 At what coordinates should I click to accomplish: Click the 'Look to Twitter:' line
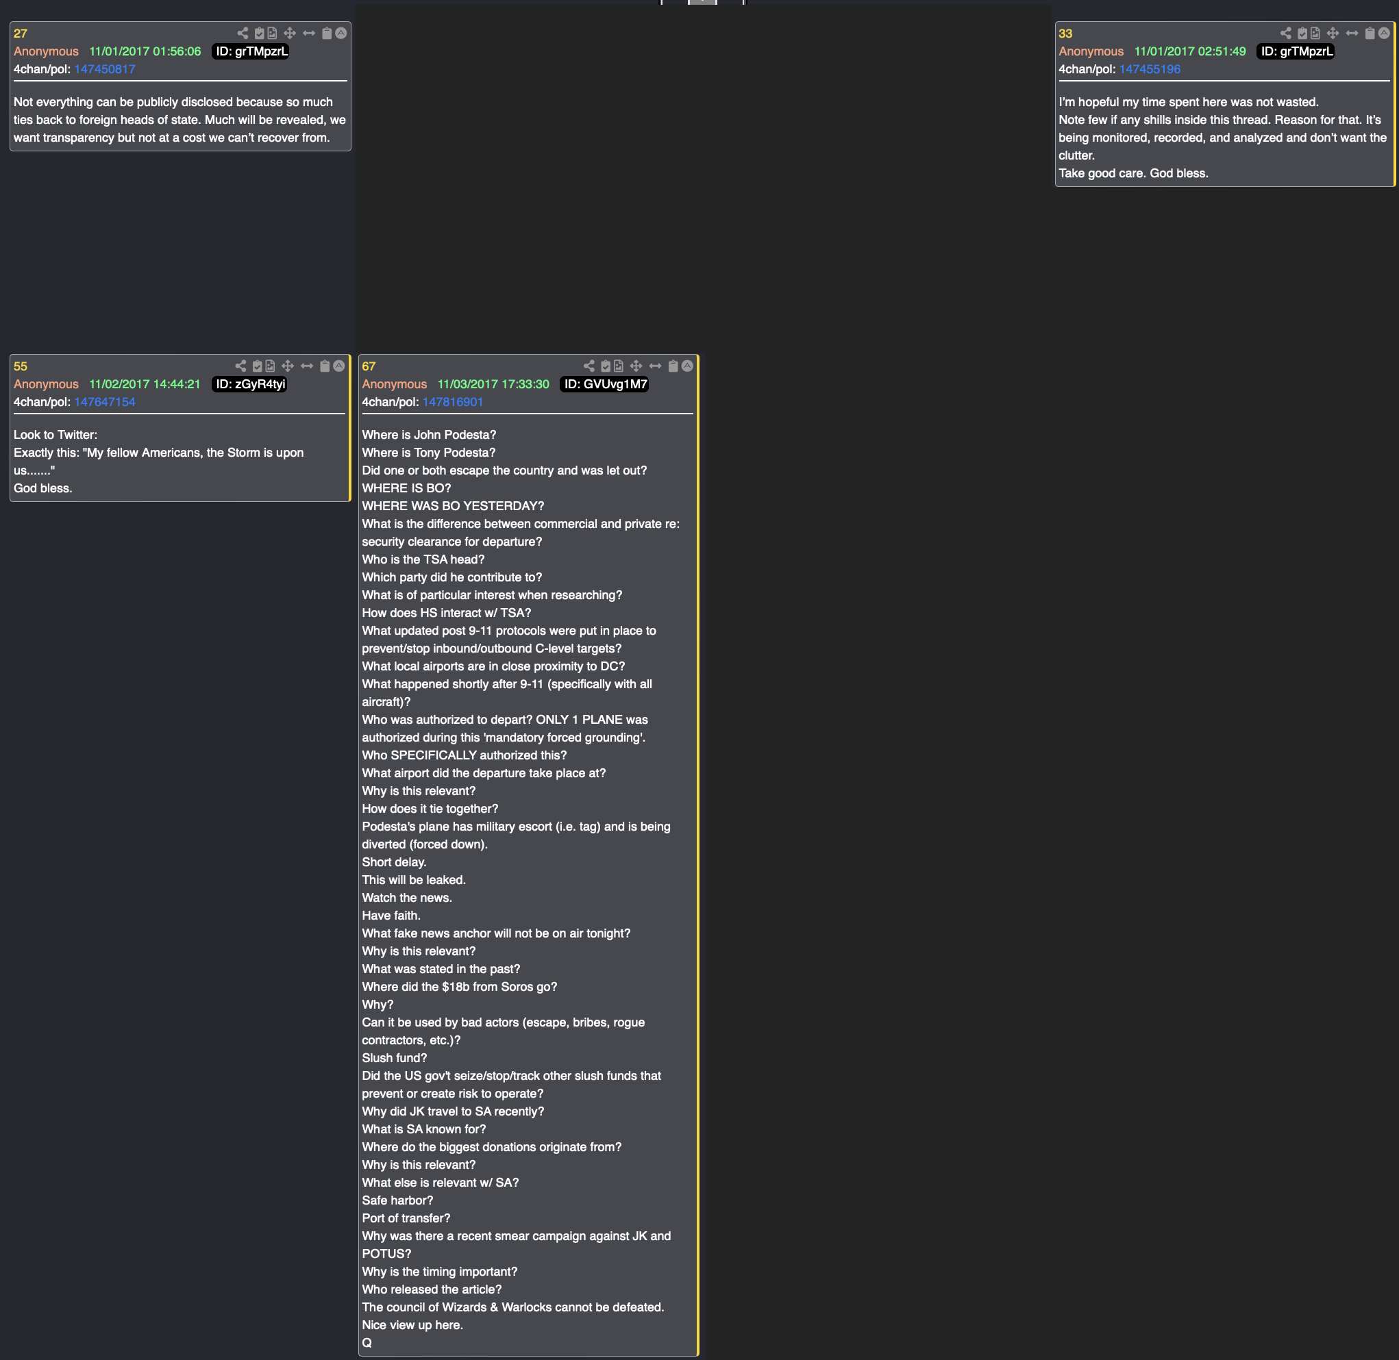click(55, 435)
